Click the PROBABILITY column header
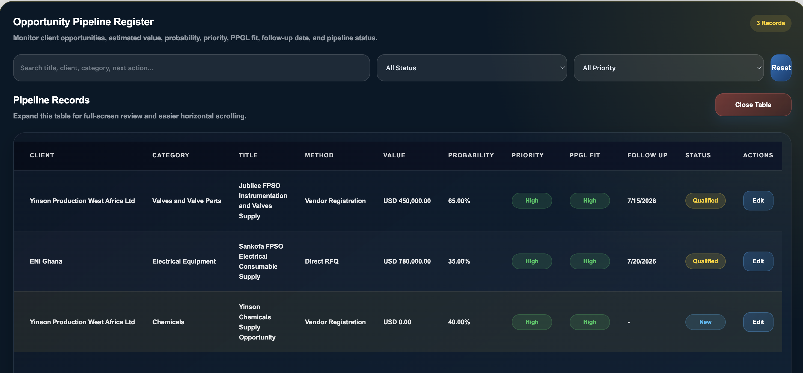This screenshot has height=373, width=803. coord(471,155)
